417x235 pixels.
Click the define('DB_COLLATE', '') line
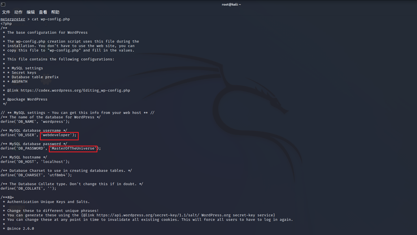click(x=28, y=188)
